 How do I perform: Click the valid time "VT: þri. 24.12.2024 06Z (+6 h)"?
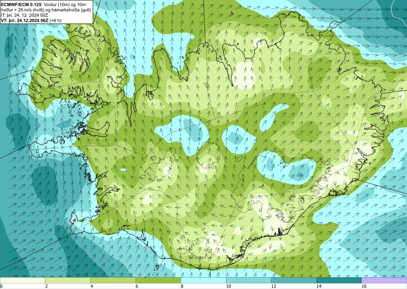31,20
